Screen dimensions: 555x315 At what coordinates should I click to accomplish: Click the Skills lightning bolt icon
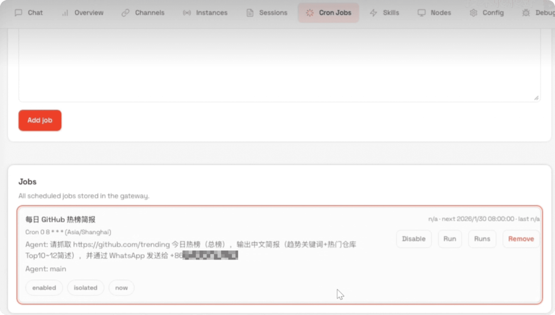coord(374,13)
